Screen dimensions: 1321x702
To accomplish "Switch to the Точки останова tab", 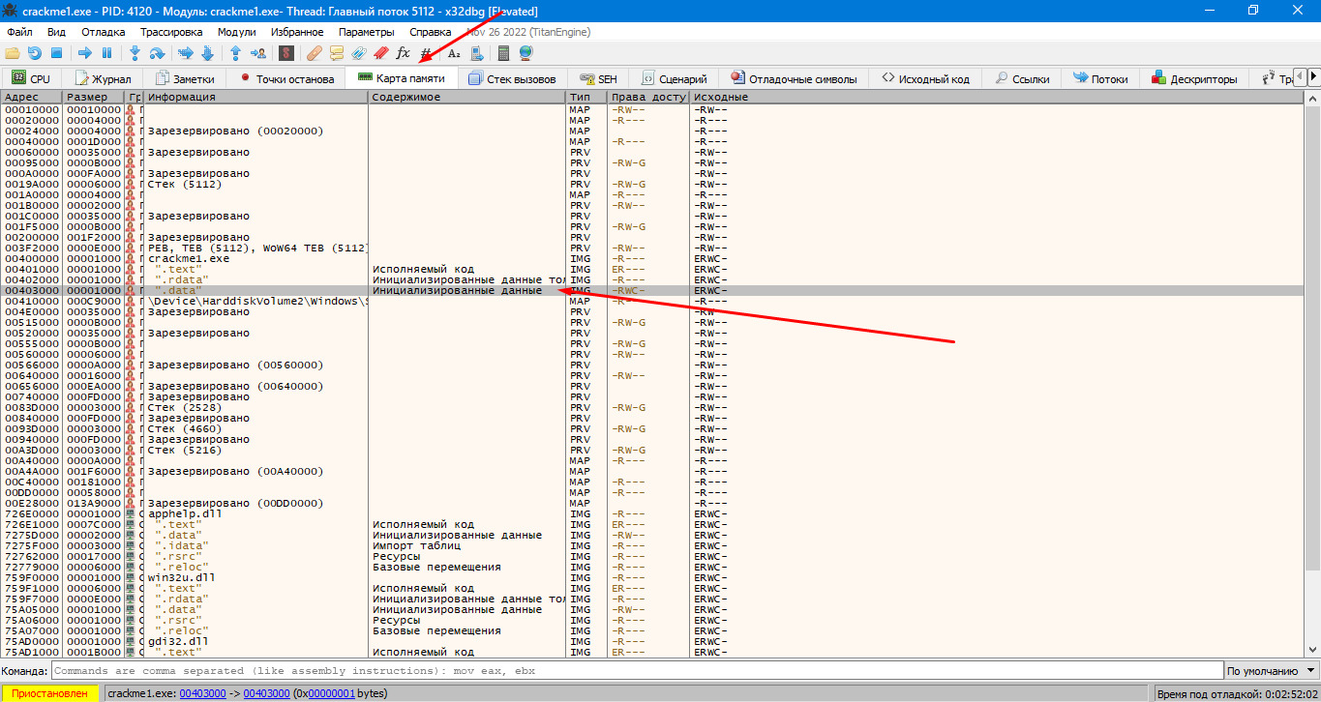I will 286,79.
